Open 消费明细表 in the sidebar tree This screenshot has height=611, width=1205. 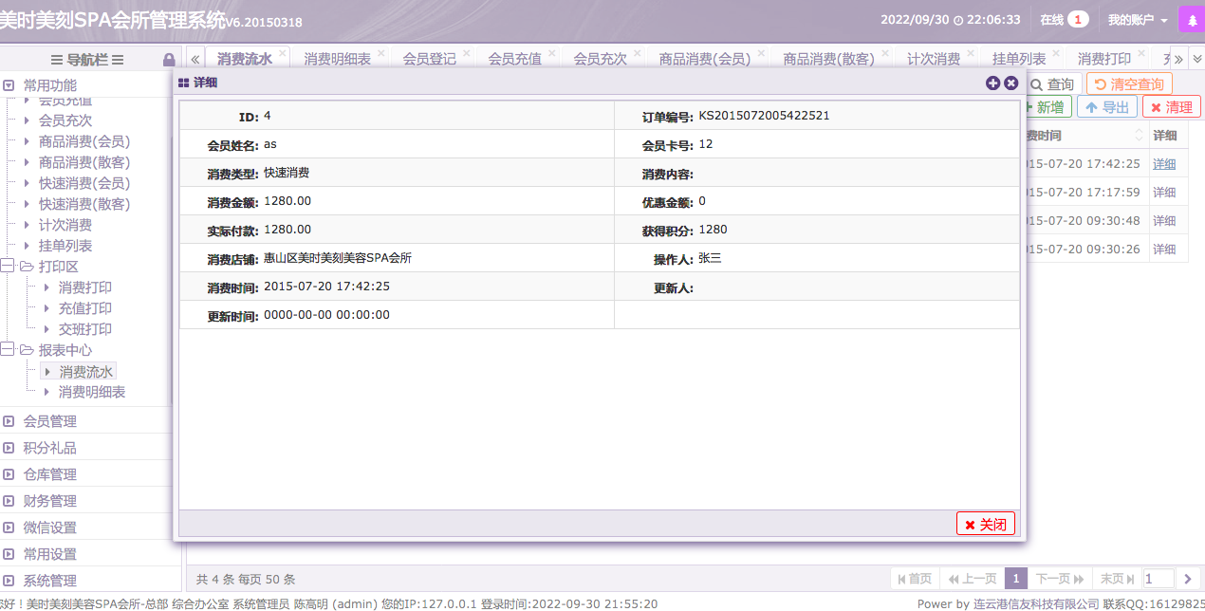92,392
